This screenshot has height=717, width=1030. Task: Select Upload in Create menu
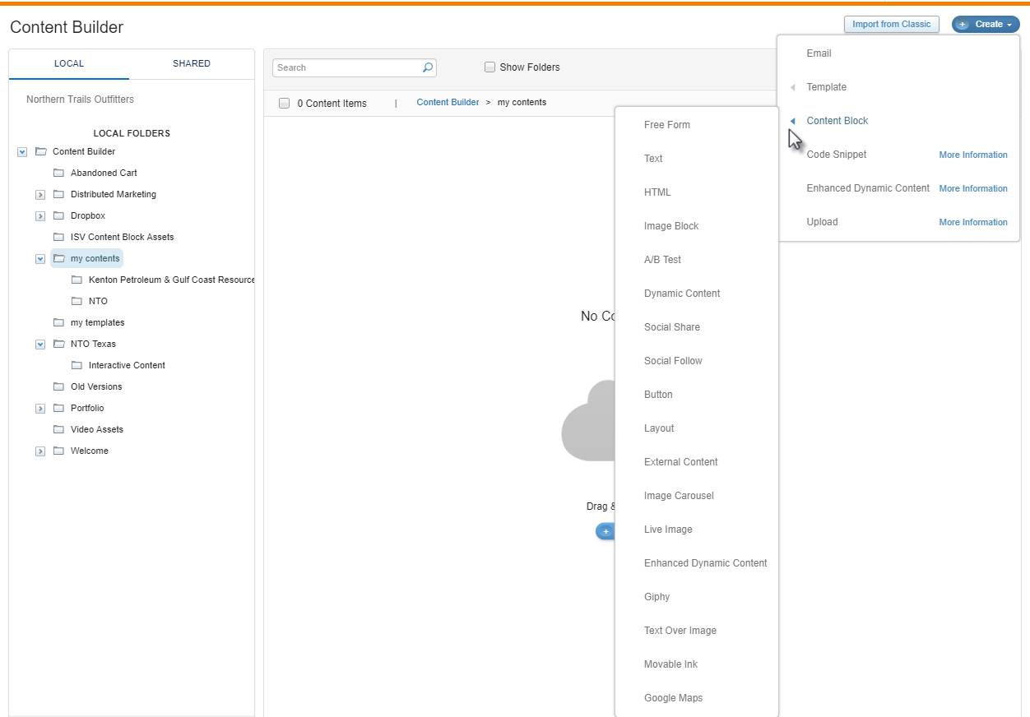tap(822, 222)
